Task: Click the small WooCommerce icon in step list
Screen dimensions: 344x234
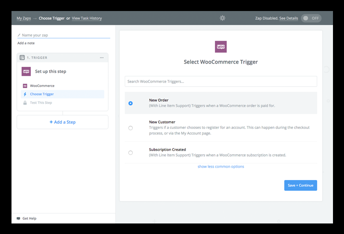Action: coord(25,86)
